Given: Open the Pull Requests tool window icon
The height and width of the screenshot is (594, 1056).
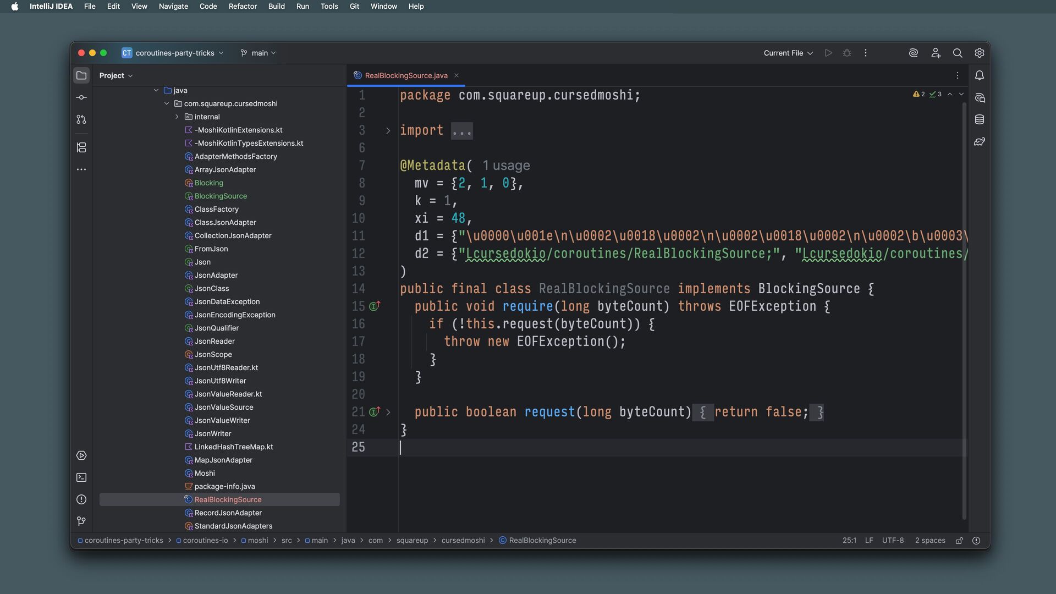Looking at the screenshot, I should point(81,119).
